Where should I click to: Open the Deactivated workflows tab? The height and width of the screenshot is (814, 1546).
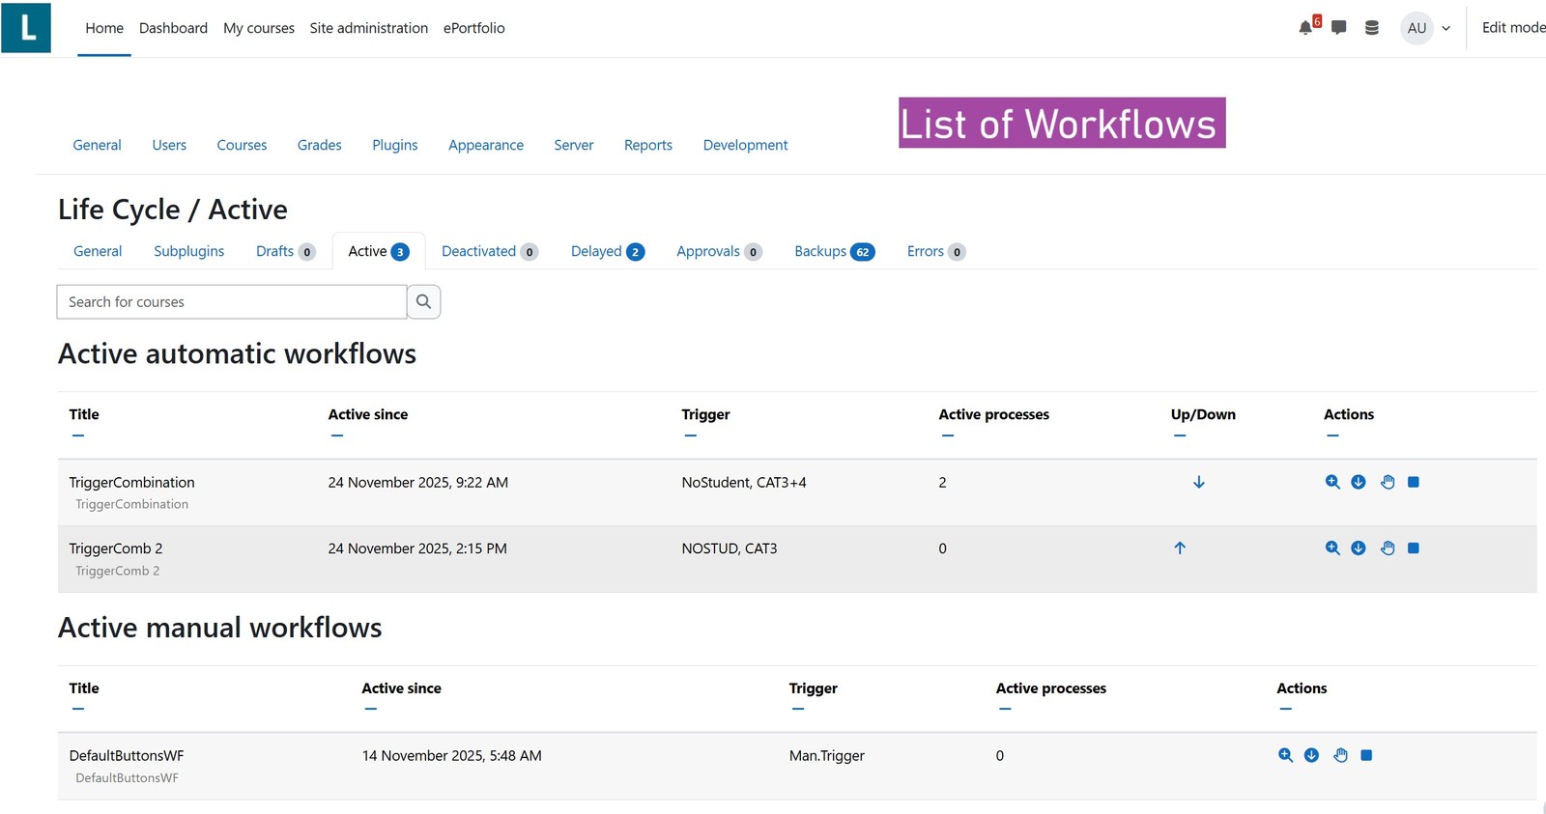tap(490, 251)
